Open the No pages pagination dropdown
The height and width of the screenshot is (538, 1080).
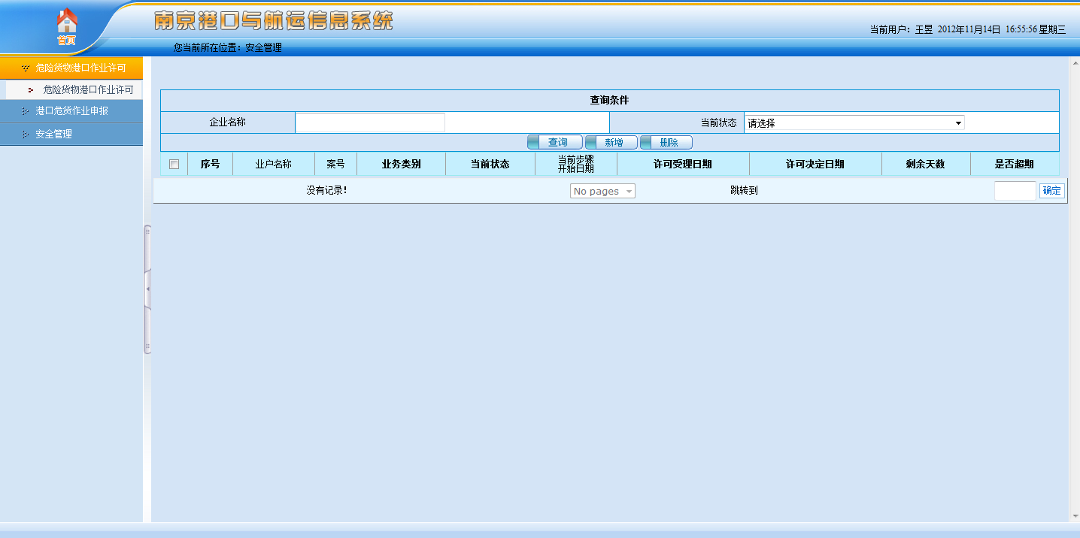[x=602, y=192]
